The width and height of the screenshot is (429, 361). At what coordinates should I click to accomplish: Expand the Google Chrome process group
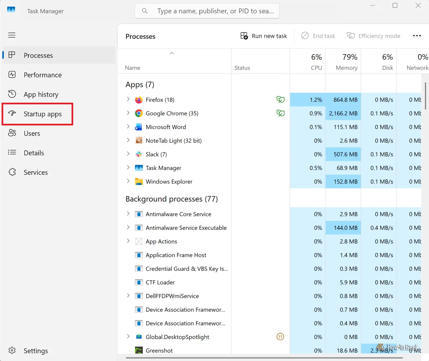point(128,113)
